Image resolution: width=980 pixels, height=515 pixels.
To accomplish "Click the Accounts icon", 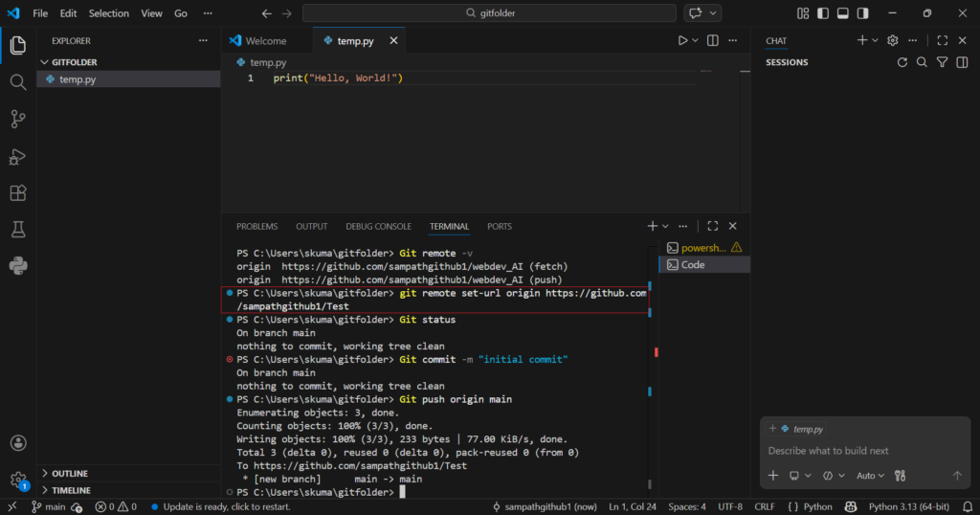I will [17, 443].
